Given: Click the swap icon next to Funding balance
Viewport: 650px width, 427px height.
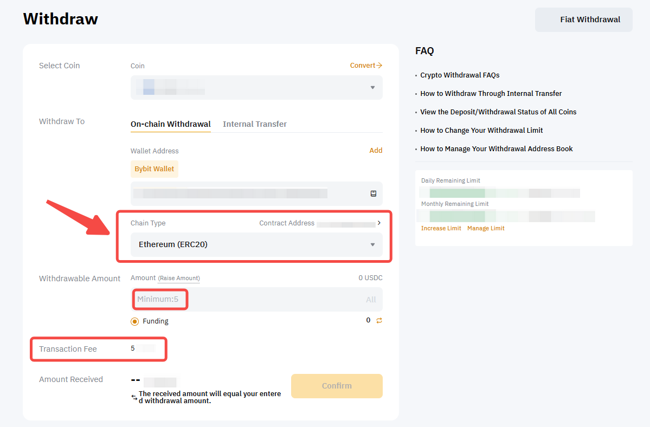Looking at the screenshot, I should (379, 320).
